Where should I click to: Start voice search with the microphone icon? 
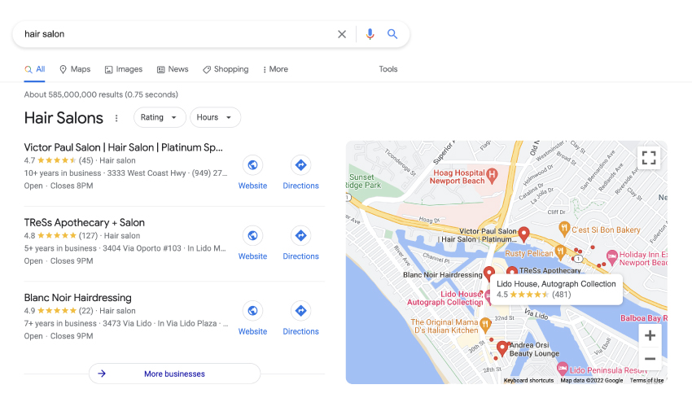click(x=370, y=34)
